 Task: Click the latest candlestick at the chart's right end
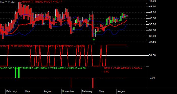127,16
